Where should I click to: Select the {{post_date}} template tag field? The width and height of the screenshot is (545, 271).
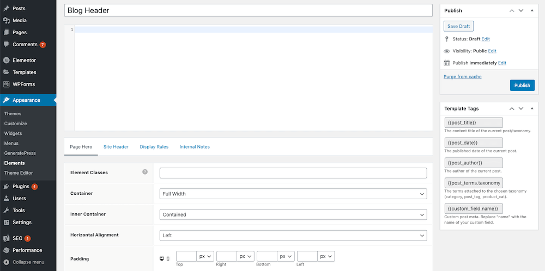(474, 143)
